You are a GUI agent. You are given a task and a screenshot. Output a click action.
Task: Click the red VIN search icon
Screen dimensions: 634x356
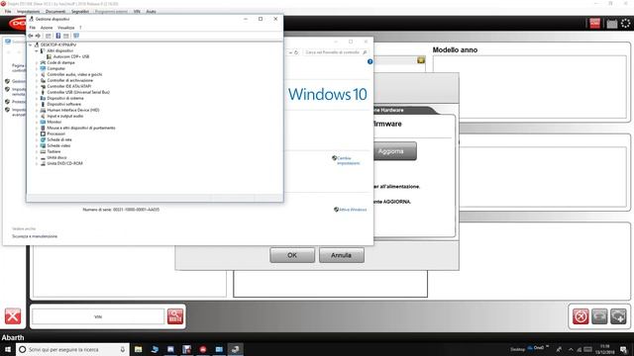pos(175,316)
